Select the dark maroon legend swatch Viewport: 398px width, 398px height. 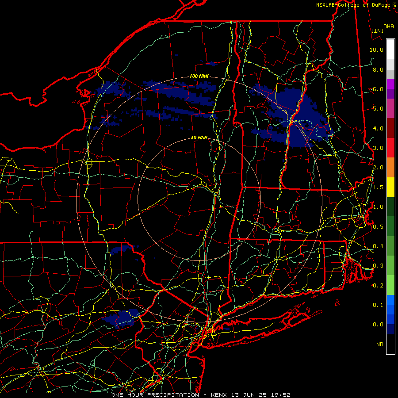coord(390,128)
